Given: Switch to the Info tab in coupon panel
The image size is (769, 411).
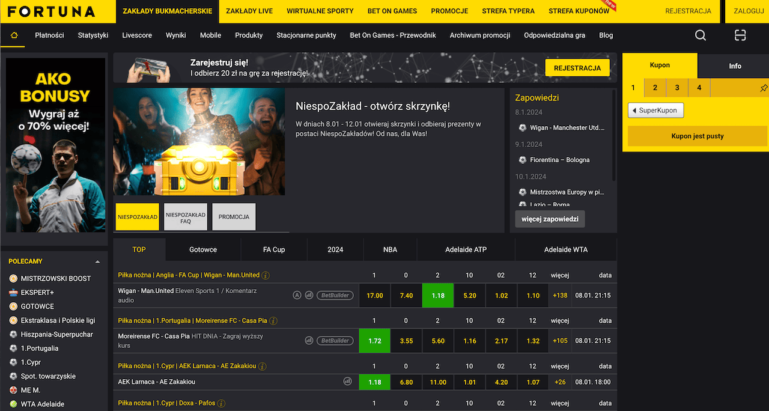Looking at the screenshot, I should [735, 66].
